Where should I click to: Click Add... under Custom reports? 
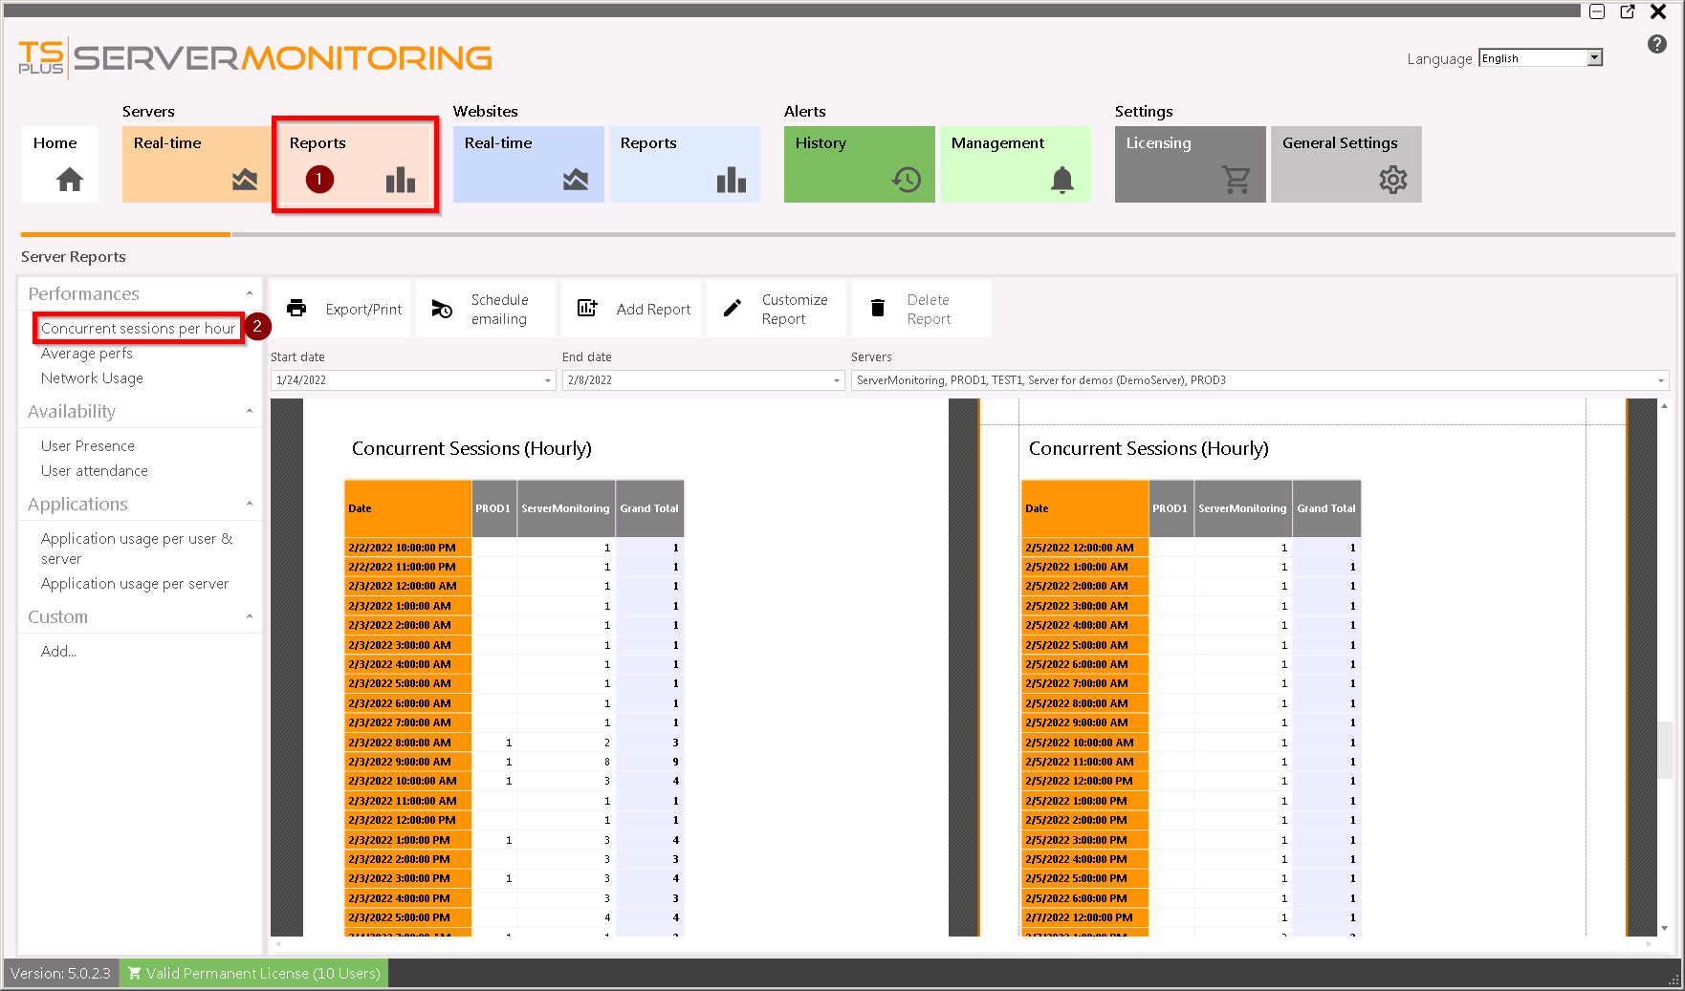click(57, 651)
